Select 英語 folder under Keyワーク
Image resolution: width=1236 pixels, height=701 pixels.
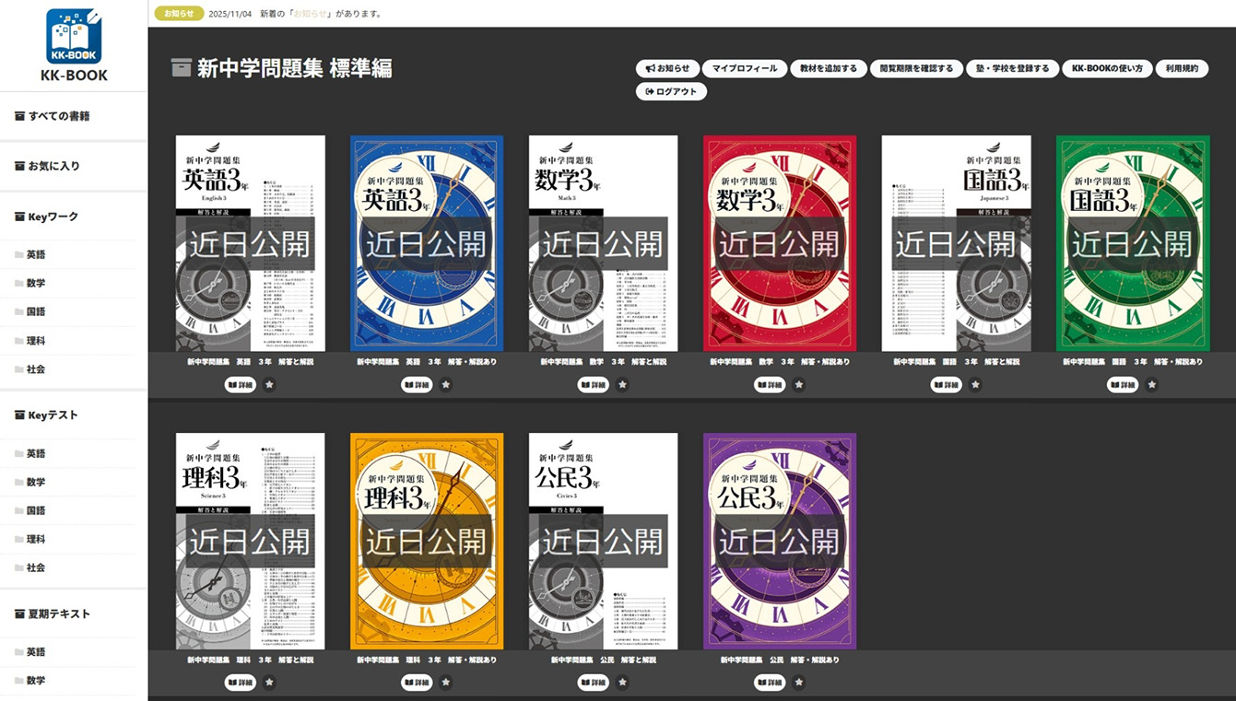pos(36,254)
